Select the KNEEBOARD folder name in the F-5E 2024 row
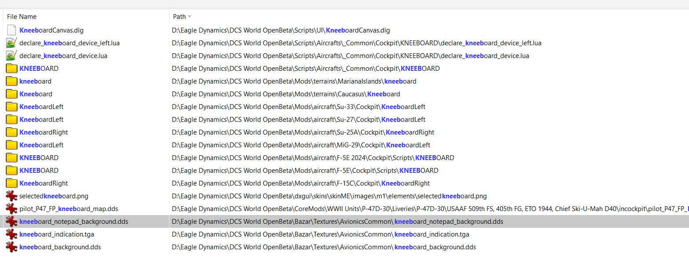 click(x=39, y=158)
